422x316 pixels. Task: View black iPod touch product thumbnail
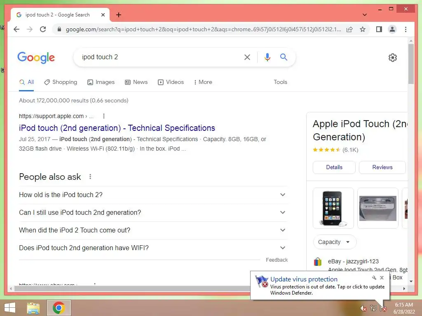click(333, 208)
